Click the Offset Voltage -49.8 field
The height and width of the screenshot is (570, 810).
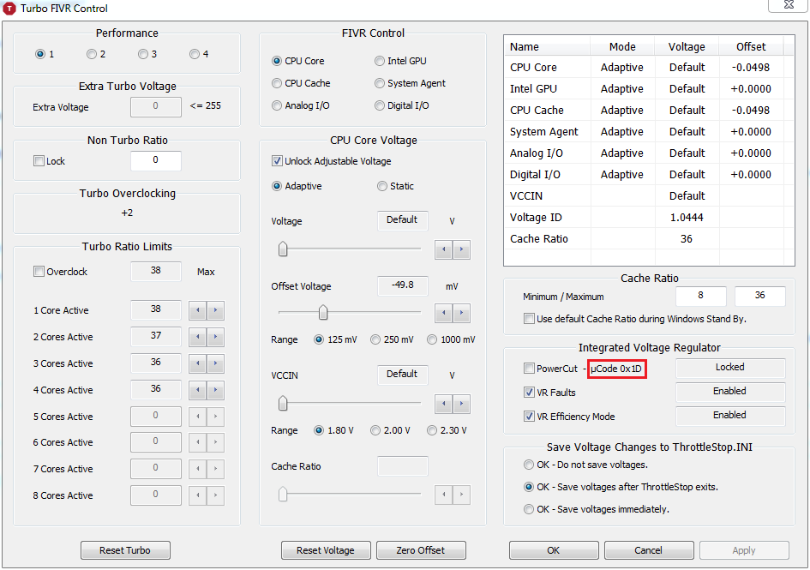pyautogui.click(x=403, y=285)
